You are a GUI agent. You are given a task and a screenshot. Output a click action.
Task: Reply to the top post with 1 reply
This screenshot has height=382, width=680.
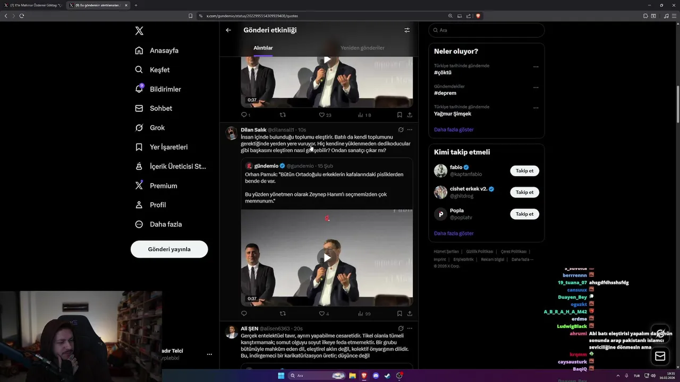[x=245, y=115]
